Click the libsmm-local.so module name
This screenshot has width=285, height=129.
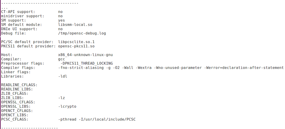pyautogui.click(x=75, y=25)
